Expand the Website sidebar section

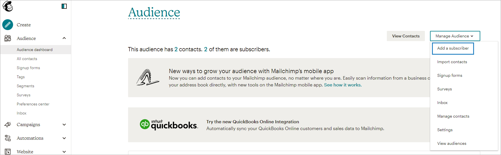point(64,152)
